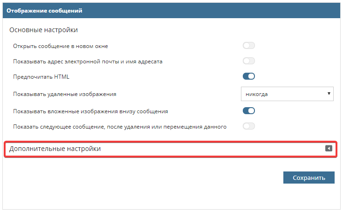Click the dropdown arrow next to никогда
This screenshot has height=212, width=343.
click(x=329, y=94)
